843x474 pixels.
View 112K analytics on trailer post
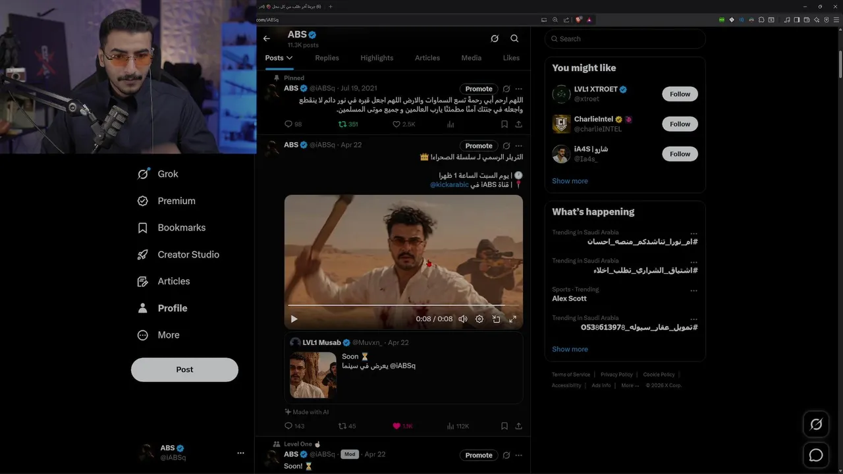pos(458,426)
